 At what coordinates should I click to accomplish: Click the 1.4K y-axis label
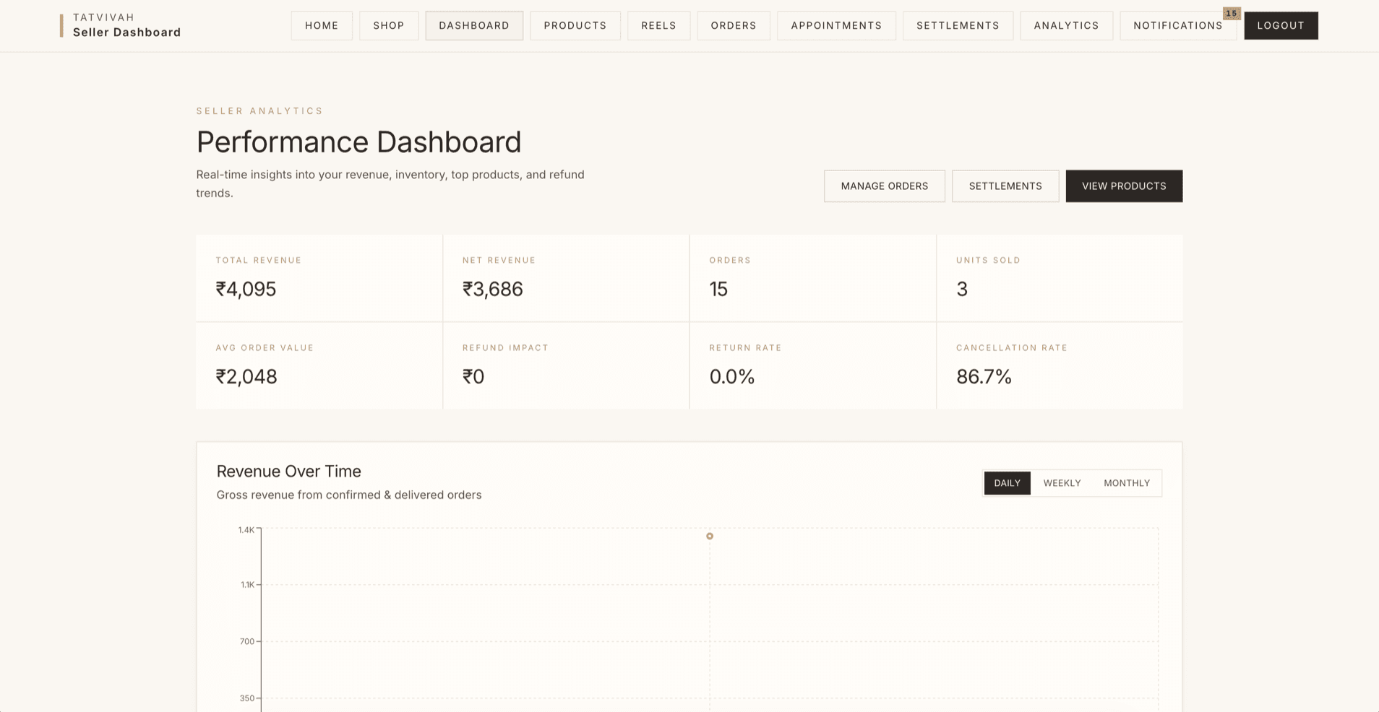click(246, 530)
